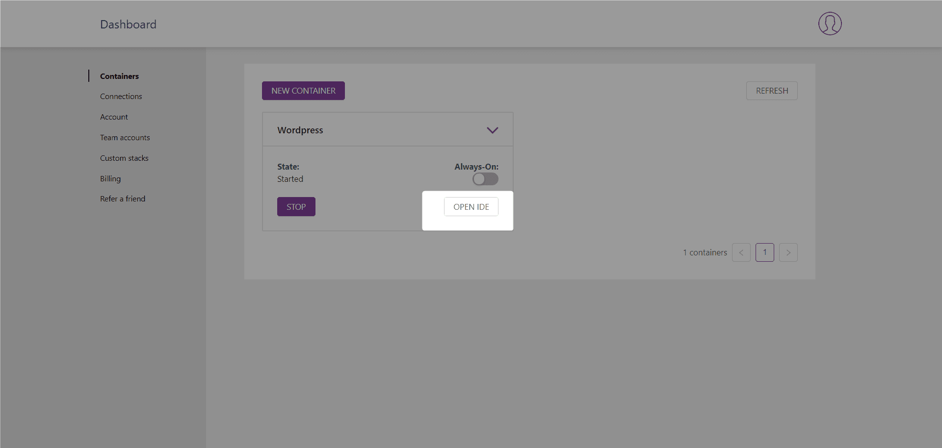Select page 1 in pagination
Image resolution: width=942 pixels, height=448 pixels.
pyautogui.click(x=764, y=252)
